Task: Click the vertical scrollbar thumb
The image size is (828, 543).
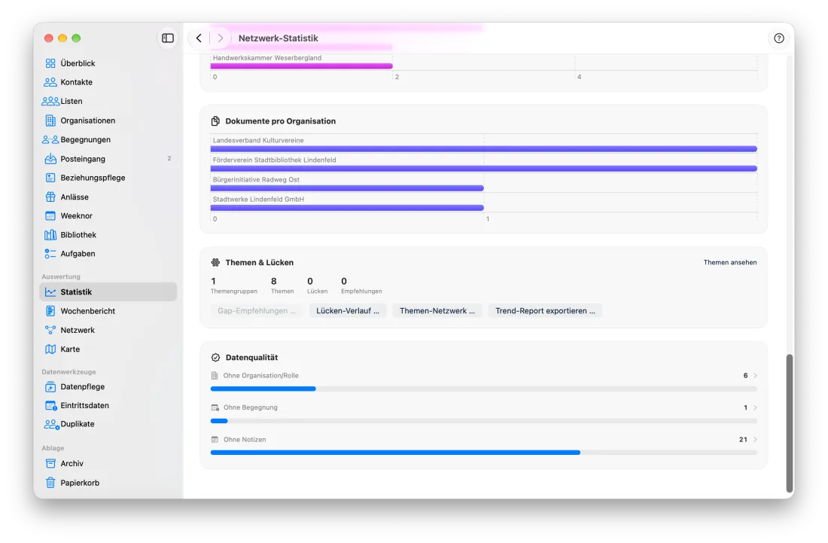Action: 790,423
